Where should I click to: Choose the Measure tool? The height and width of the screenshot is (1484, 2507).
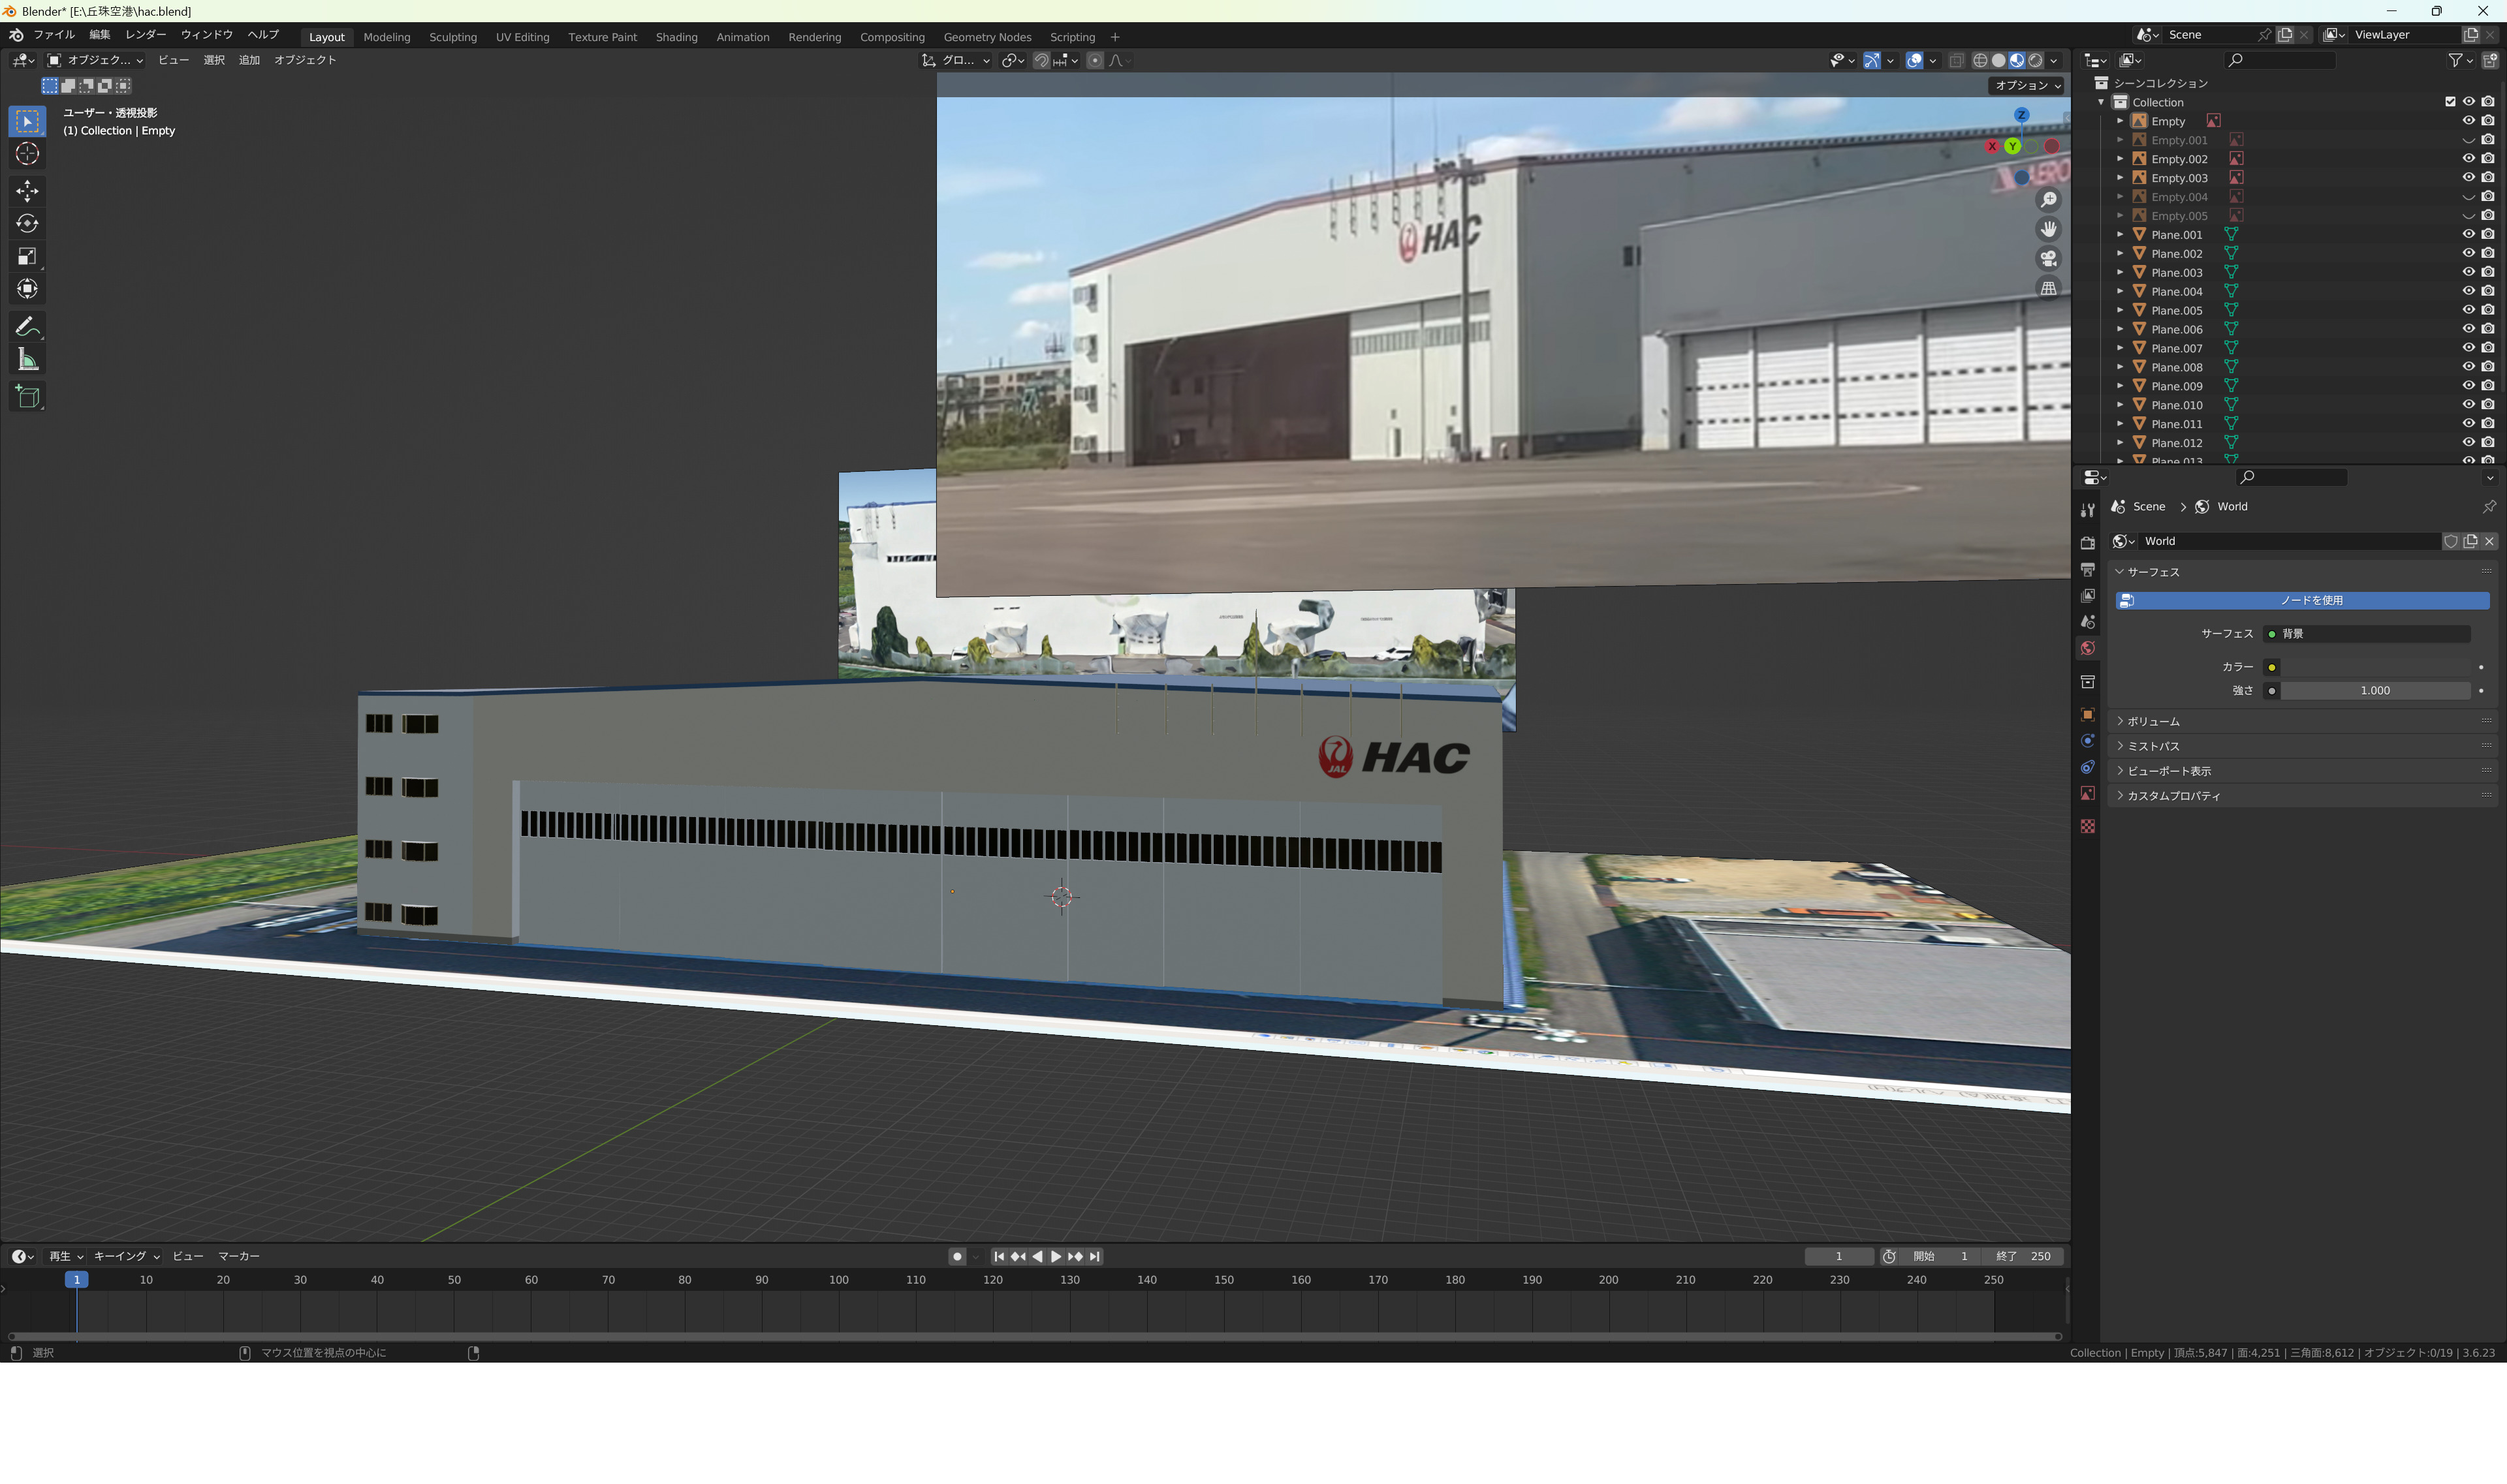coord(27,359)
